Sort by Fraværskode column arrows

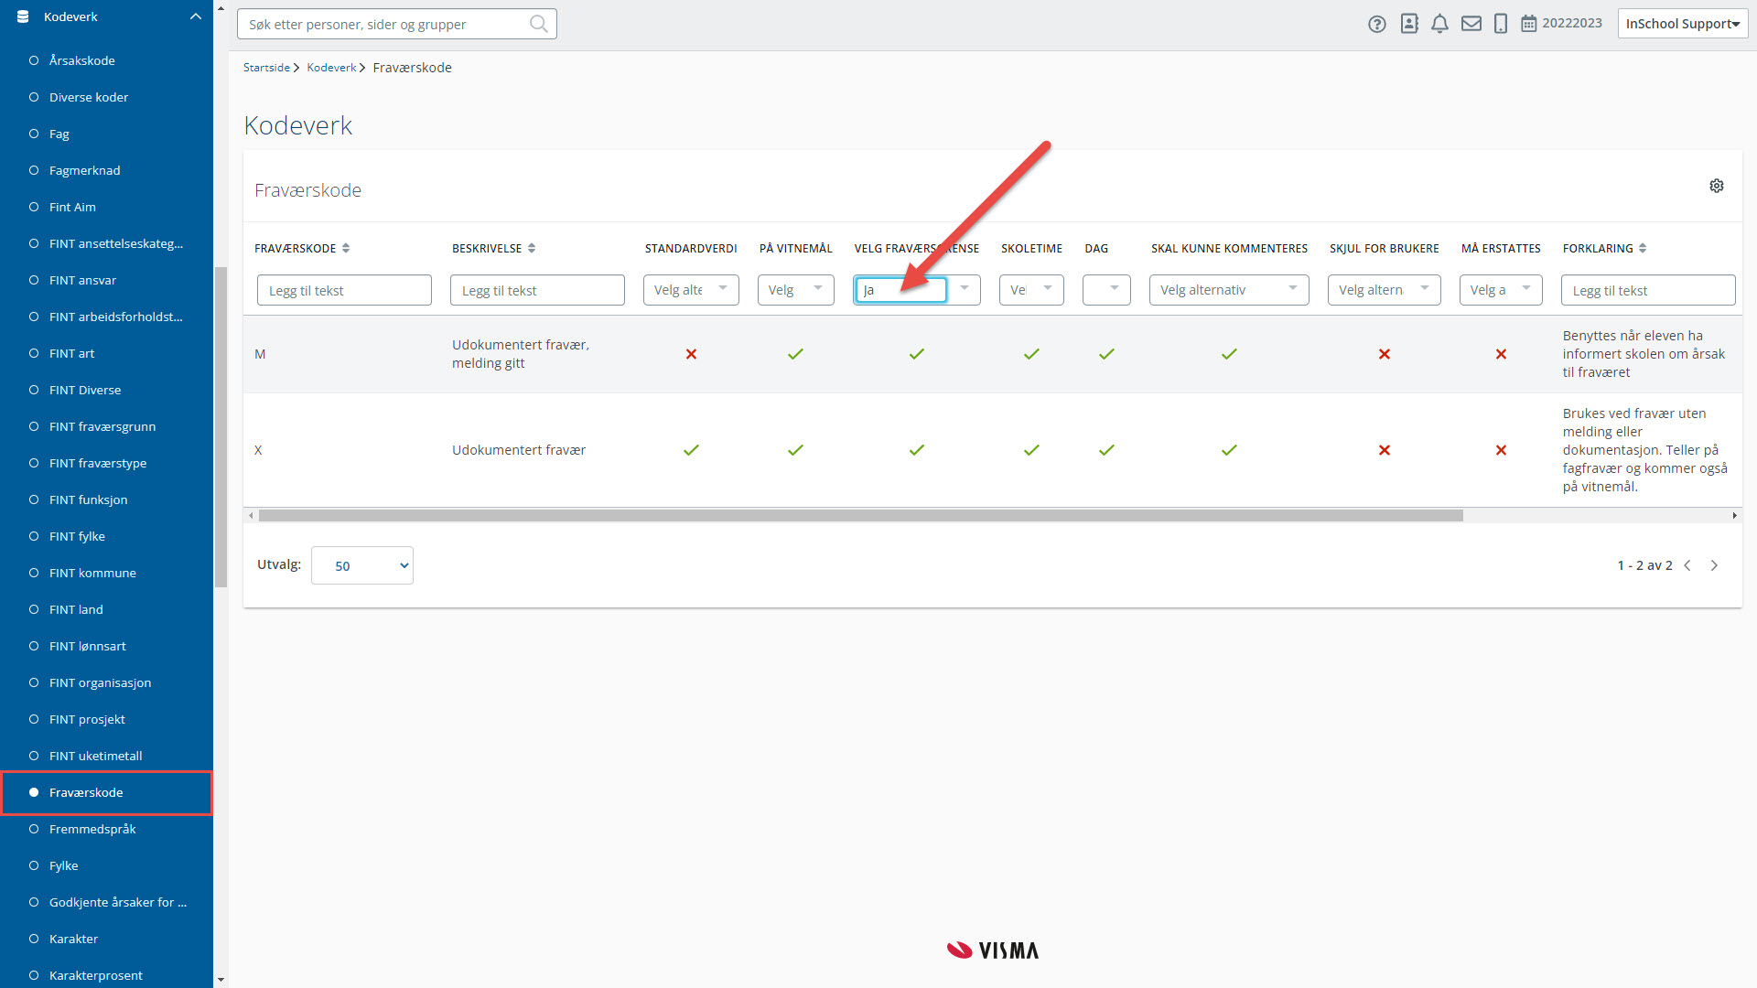346,248
